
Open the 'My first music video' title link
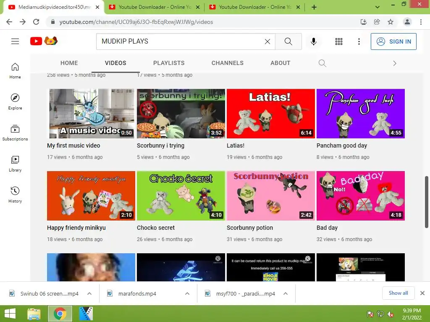click(73, 145)
